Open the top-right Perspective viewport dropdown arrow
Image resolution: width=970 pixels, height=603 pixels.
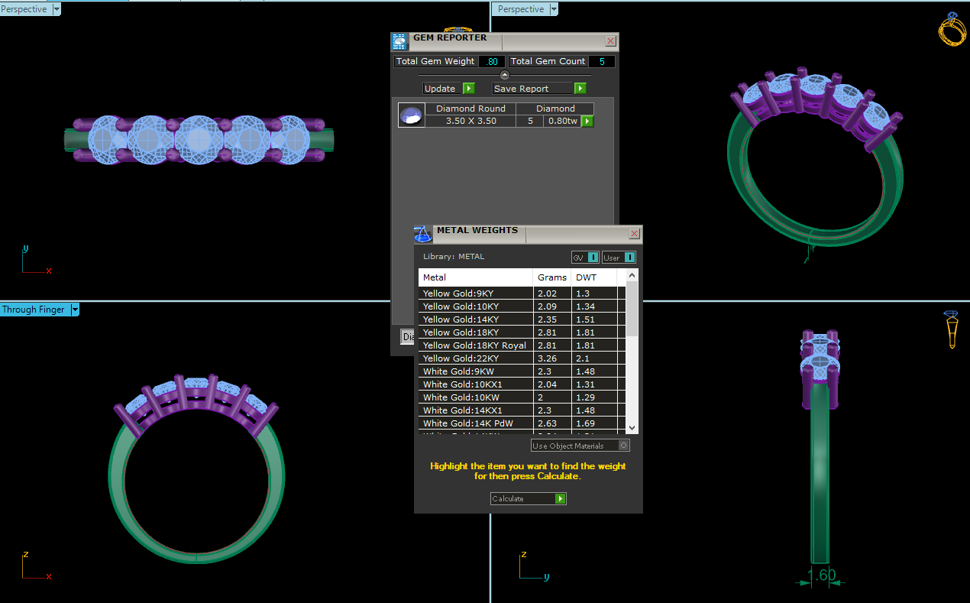(x=554, y=9)
